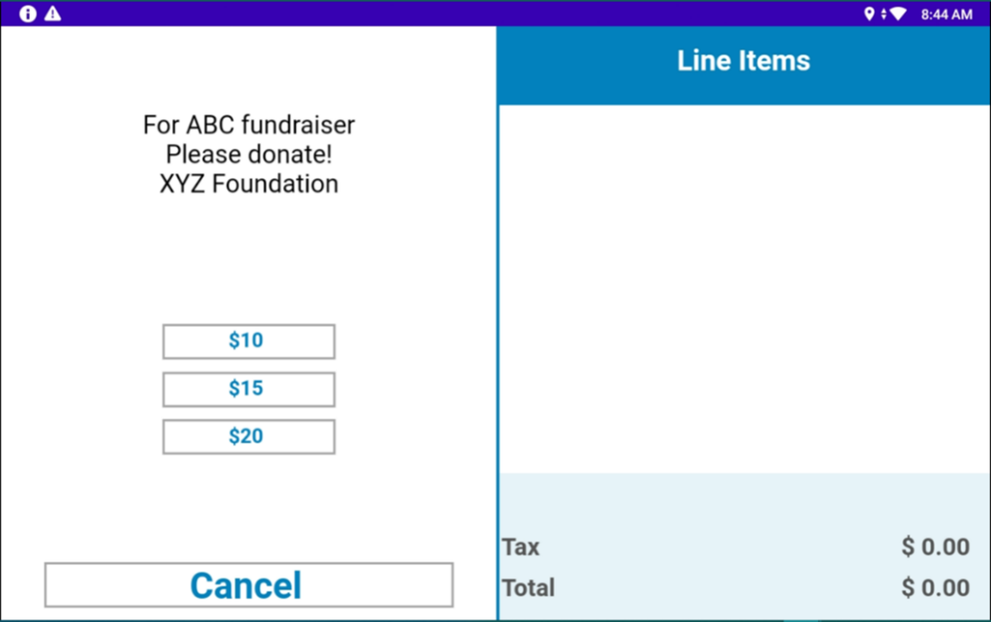Tap the 'Please donate!' message
The image size is (991, 622).
(248, 155)
